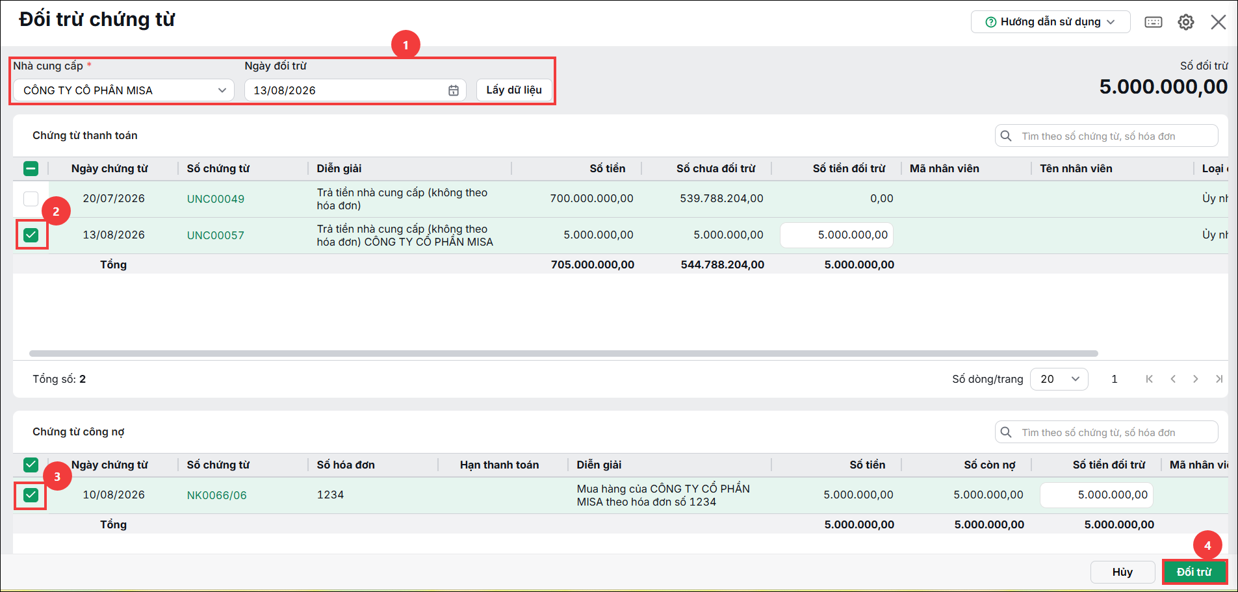Click the Lấy dữ liệu button

514,90
